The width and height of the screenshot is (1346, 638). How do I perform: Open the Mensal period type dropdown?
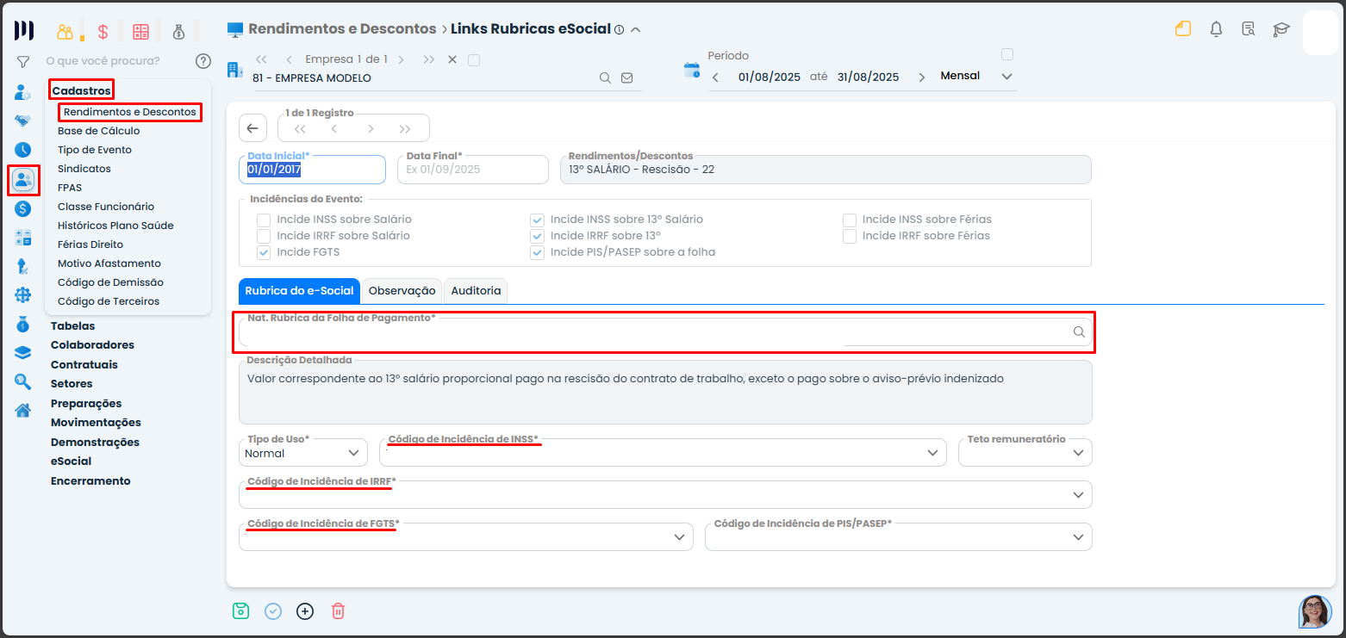(x=977, y=77)
